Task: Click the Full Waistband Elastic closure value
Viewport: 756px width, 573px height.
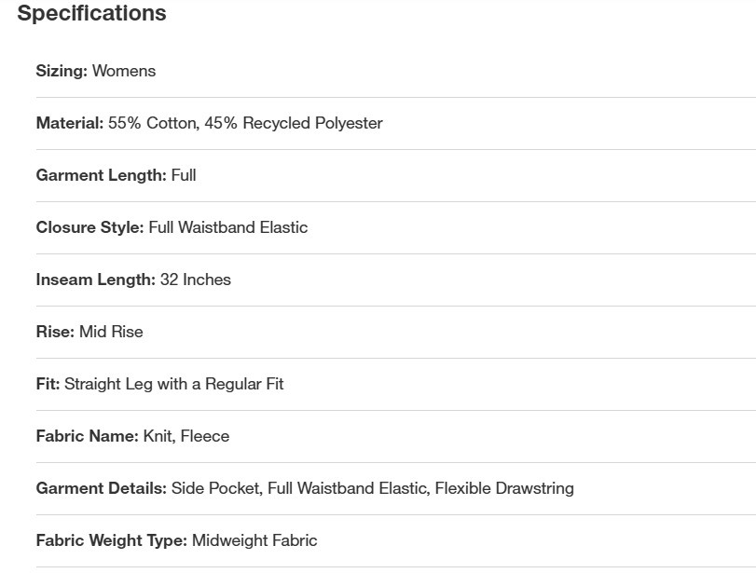Action: click(228, 227)
